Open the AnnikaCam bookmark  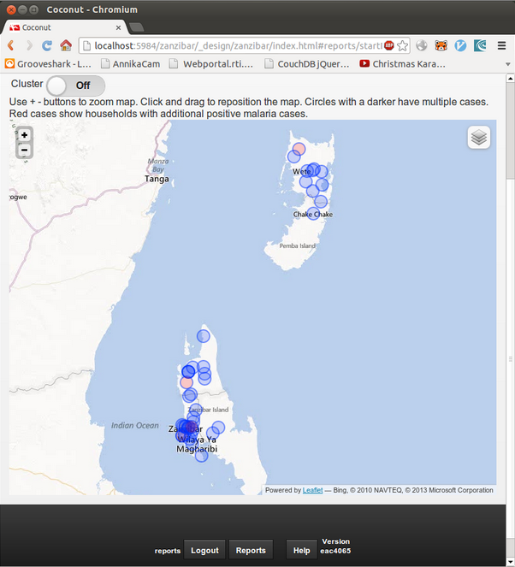[131, 64]
